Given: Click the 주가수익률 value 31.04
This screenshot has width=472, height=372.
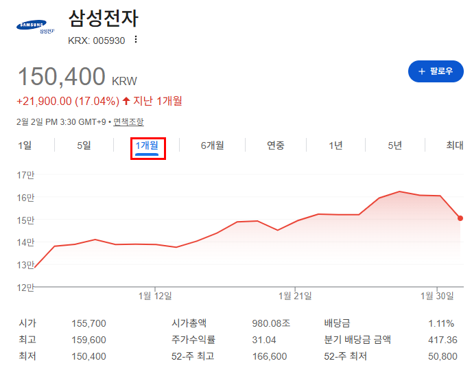Looking at the screenshot, I should 264,340.
